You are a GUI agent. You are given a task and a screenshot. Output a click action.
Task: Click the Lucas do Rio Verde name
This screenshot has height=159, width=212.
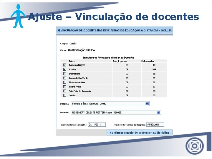click(79, 78)
